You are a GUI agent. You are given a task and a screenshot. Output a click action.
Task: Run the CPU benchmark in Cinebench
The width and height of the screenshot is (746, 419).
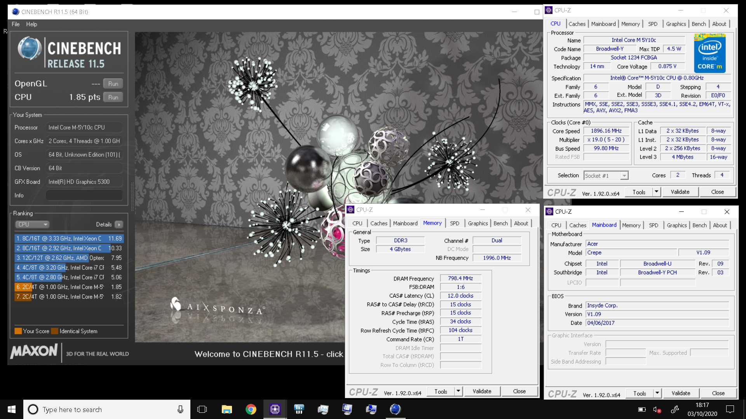pyautogui.click(x=113, y=97)
